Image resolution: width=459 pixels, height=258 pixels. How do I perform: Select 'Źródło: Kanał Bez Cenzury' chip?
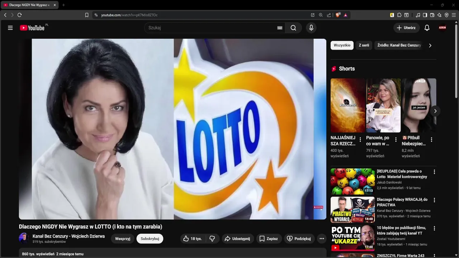click(399, 46)
